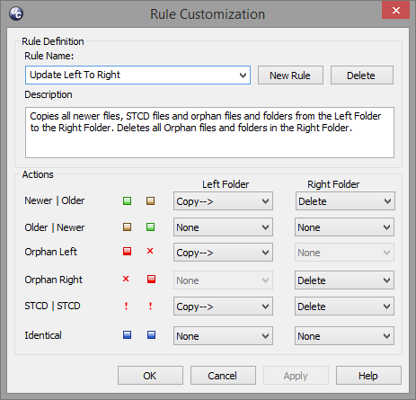
Task: Click inside the Description text box
Action: (209, 132)
